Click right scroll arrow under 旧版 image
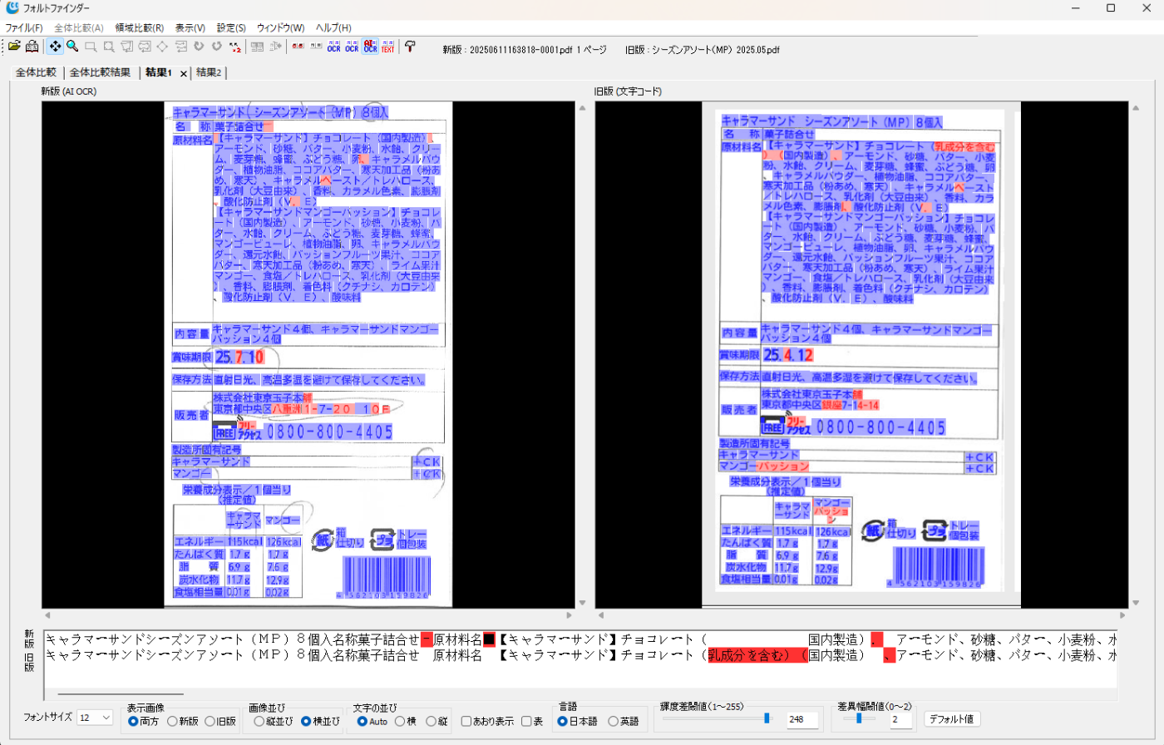 (x=1123, y=615)
